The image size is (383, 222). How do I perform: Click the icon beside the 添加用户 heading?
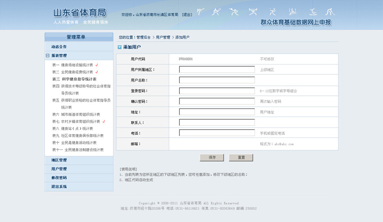click(x=119, y=47)
